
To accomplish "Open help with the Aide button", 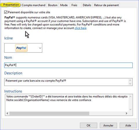I will tap(128, 125).
